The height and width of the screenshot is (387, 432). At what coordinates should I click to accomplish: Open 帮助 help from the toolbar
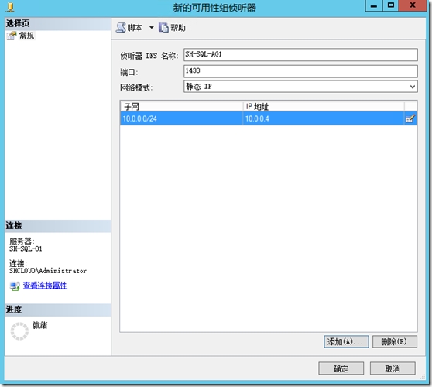click(x=172, y=28)
